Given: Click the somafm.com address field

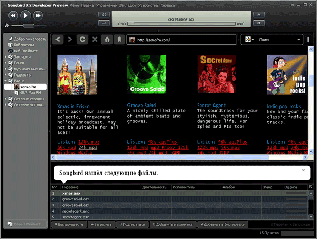Looking at the screenshot, I should pos(182,40).
